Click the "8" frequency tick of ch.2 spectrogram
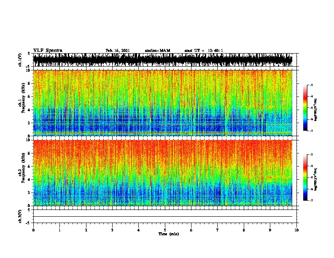The width and height of the screenshot is (334, 258). click(30, 153)
